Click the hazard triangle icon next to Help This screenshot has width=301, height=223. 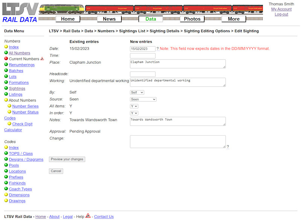pos(87,216)
